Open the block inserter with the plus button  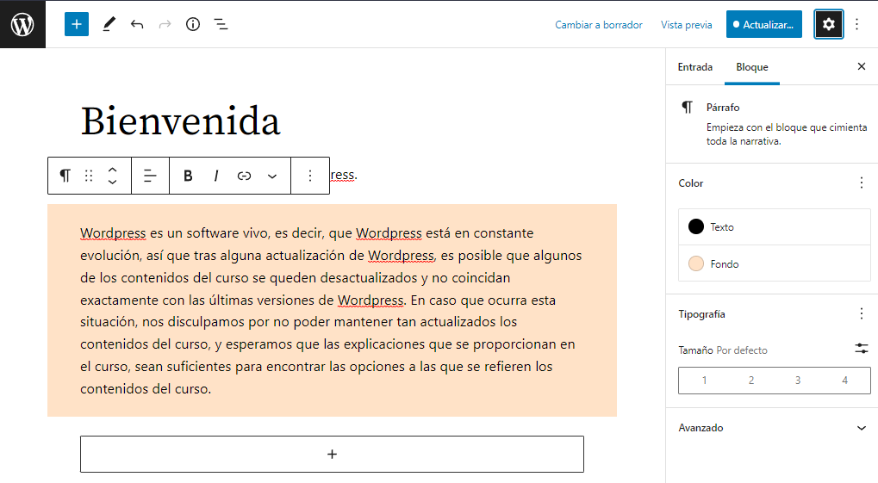coord(77,24)
